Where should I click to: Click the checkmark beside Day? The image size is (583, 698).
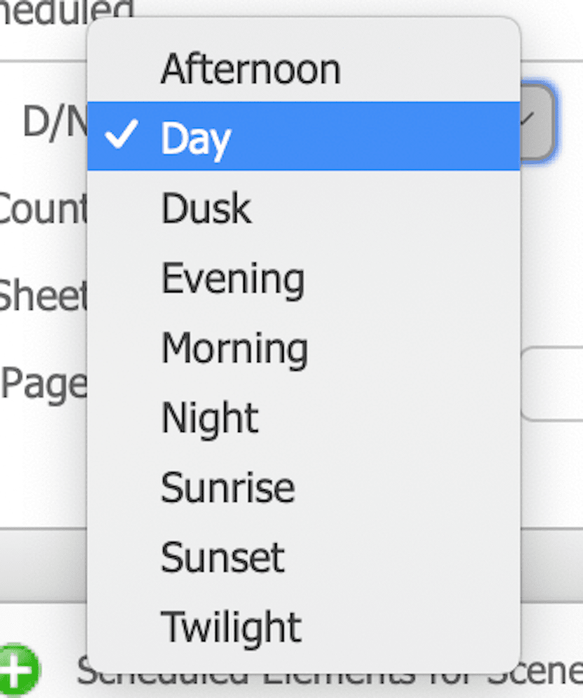[122, 136]
